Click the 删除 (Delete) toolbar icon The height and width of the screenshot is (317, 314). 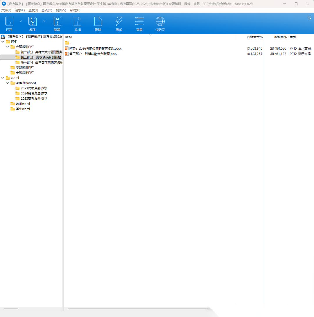(98, 22)
